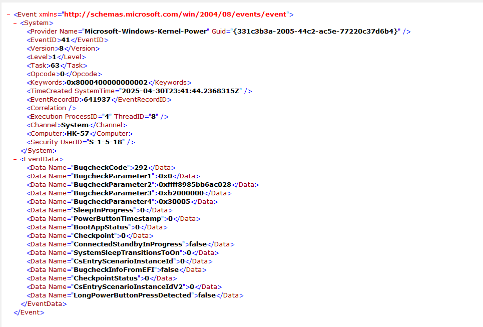Click the BugcheckParameter4 value 0x30005

(x=174, y=202)
